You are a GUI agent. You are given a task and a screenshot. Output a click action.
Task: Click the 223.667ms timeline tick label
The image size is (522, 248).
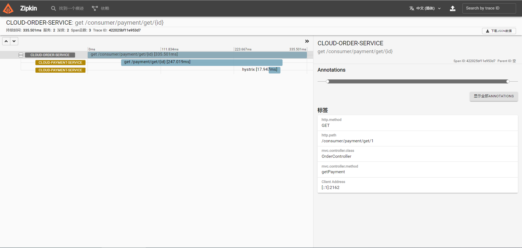pyautogui.click(x=243, y=49)
